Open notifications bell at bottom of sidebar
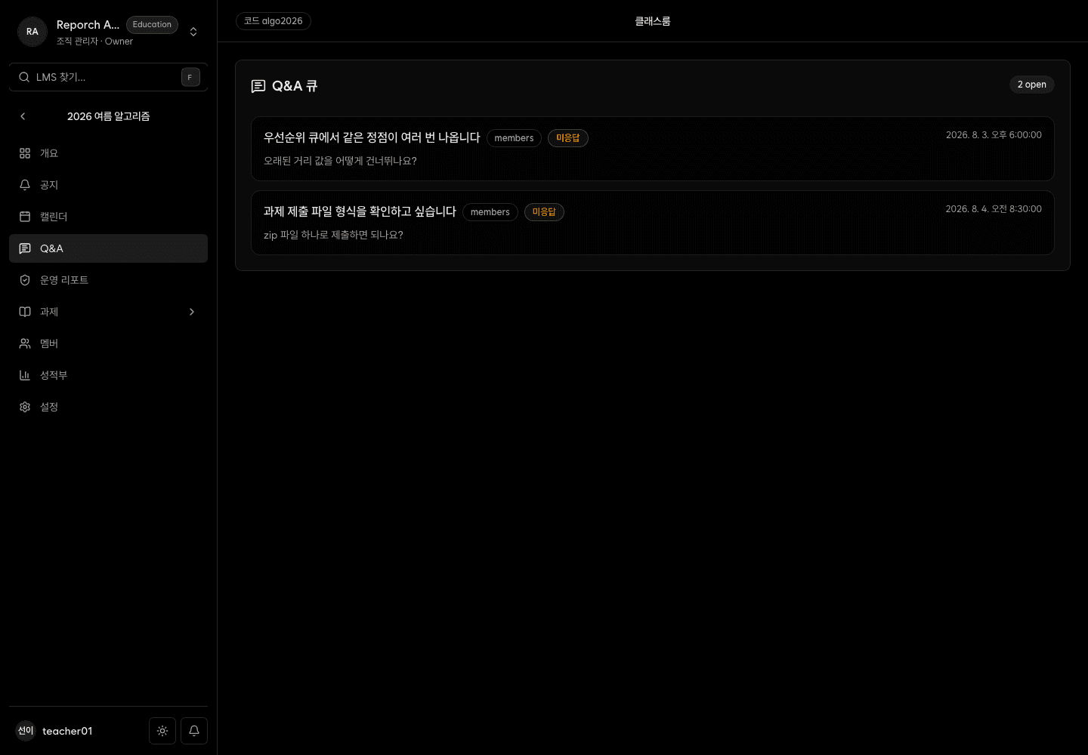Image resolution: width=1088 pixels, height=755 pixels. click(194, 731)
